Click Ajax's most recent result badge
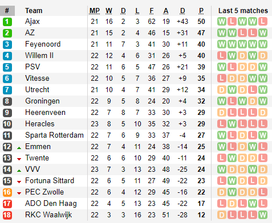The width and height of the screenshot is (272, 223). [x=263, y=22]
